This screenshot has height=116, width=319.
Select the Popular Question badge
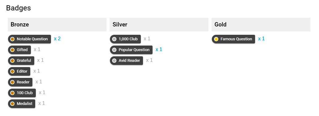coord(131,50)
